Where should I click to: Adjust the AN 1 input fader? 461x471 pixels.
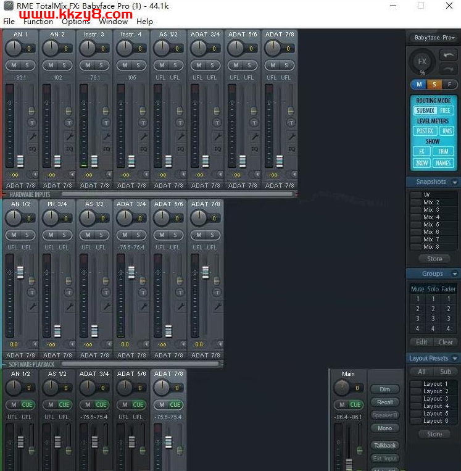[20, 161]
